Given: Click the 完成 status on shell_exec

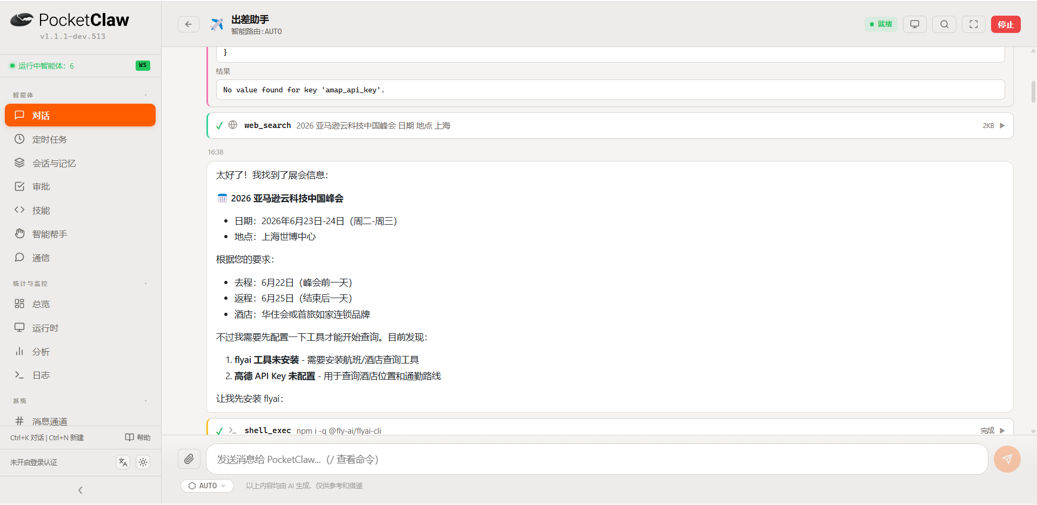Looking at the screenshot, I should click(987, 430).
